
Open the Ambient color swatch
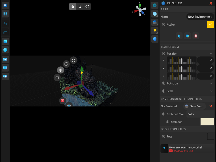(207, 122)
